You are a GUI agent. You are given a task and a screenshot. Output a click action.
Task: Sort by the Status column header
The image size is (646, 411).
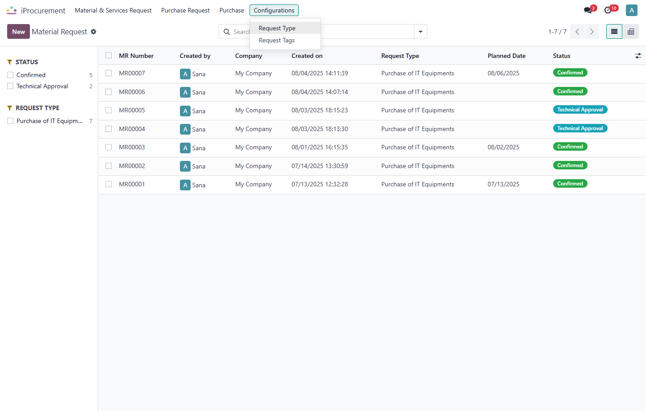pyautogui.click(x=562, y=56)
